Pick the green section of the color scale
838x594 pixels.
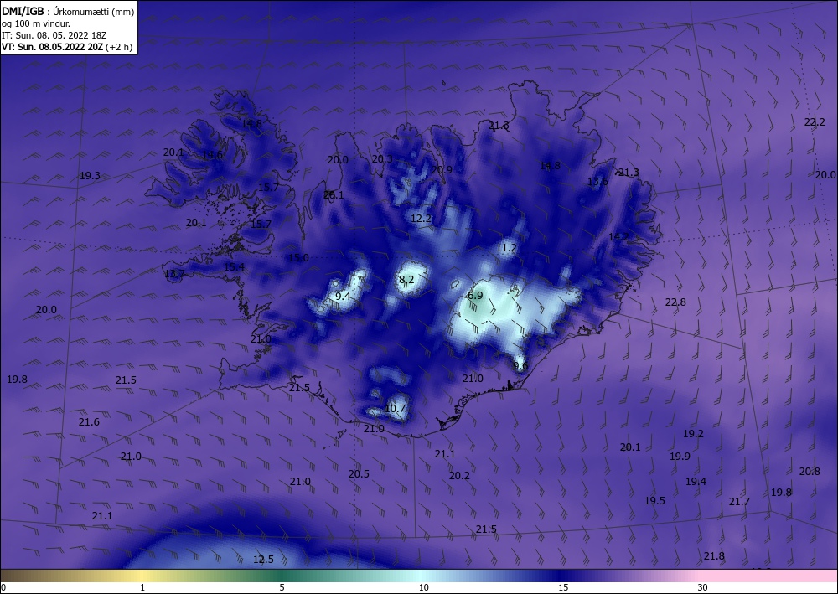(x=282, y=576)
